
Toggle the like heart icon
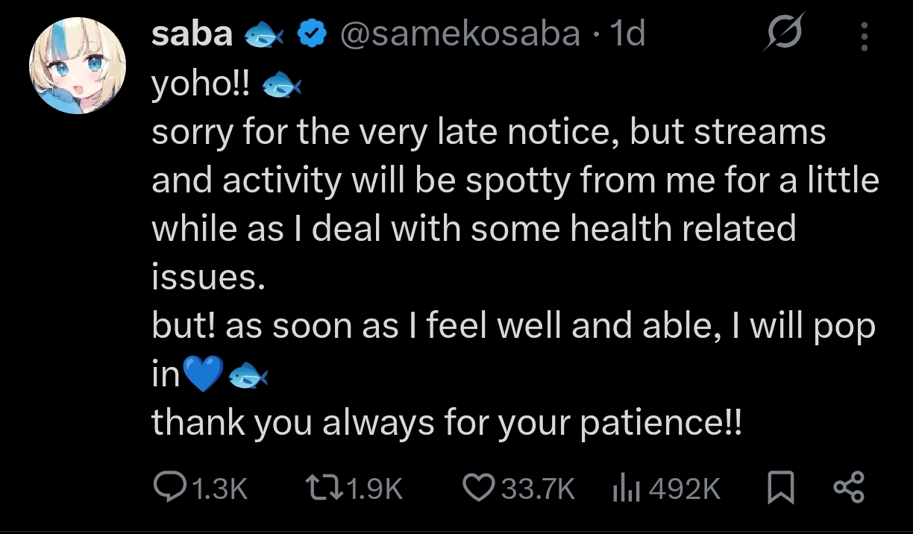point(480,489)
